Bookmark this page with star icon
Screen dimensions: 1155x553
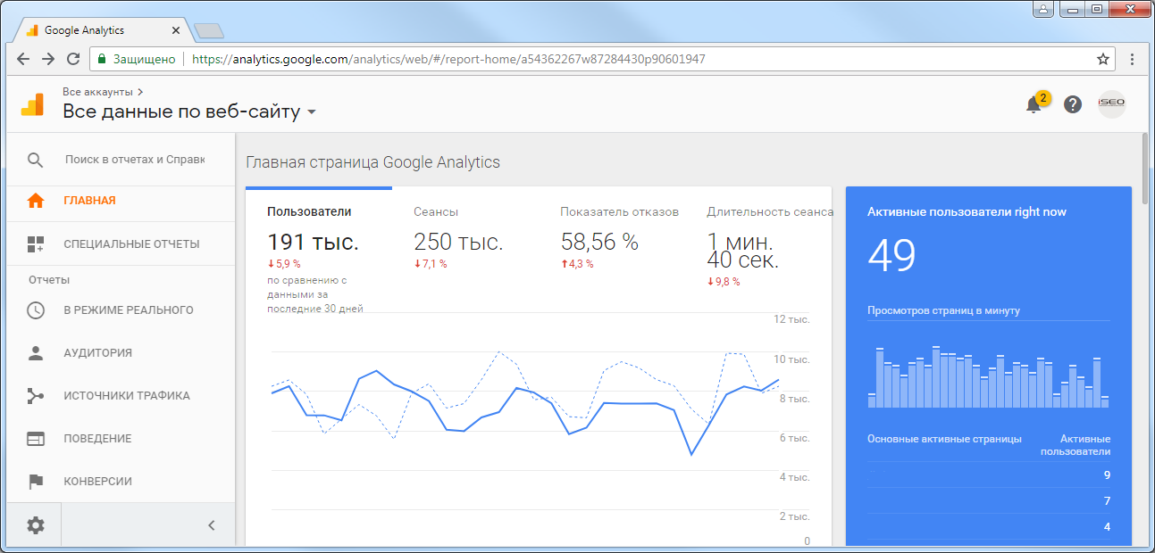tap(1103, 59)
